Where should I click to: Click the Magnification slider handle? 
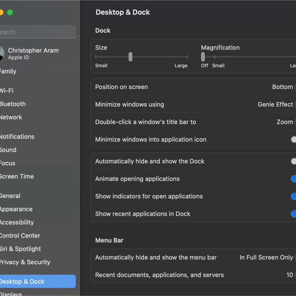tap(203, 57)
